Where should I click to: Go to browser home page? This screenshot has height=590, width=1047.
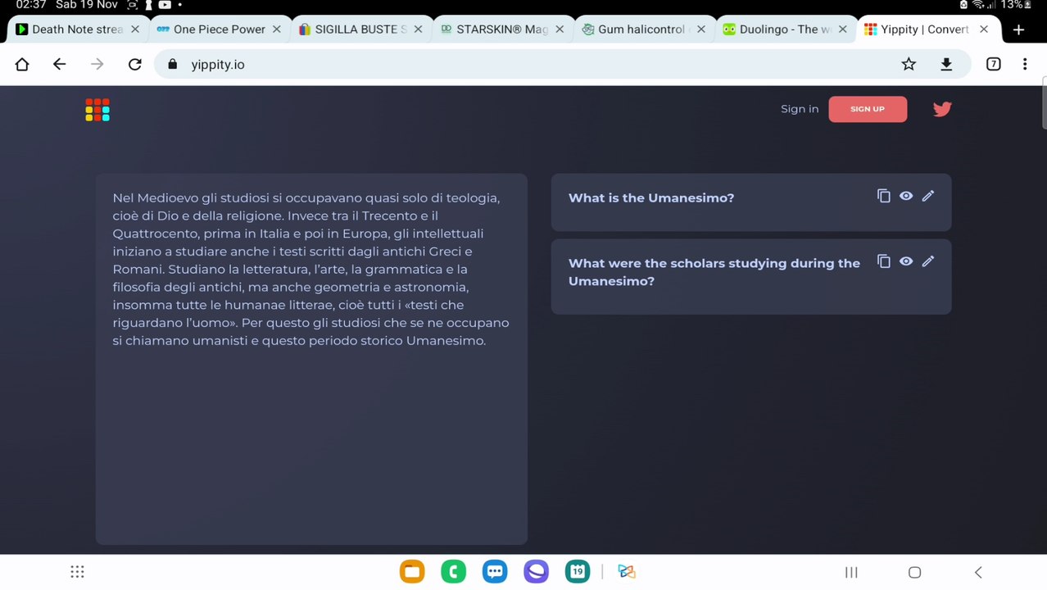click(22, 64)
